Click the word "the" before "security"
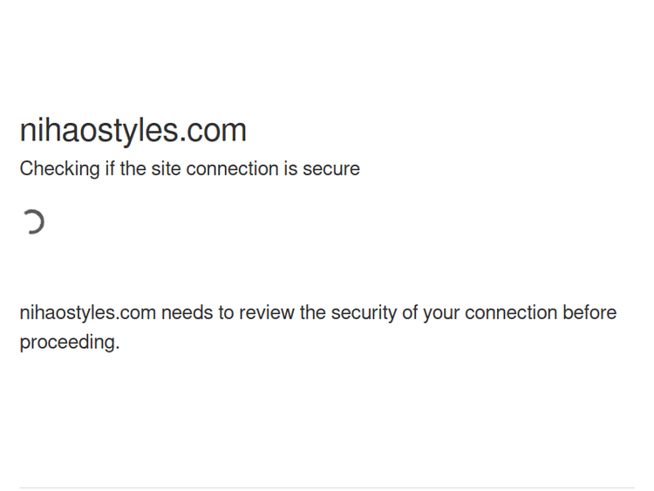The width and height of the screenshot is (654, 491). click(313, 312)
